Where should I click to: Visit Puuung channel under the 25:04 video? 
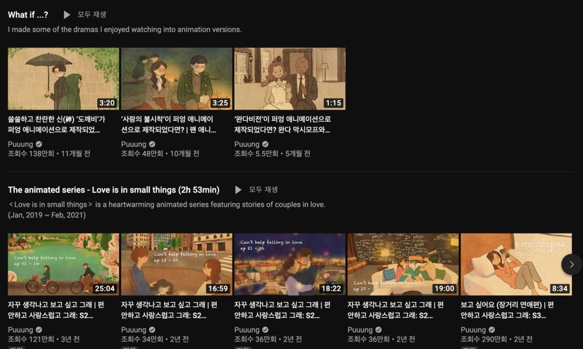coord(21,329)
